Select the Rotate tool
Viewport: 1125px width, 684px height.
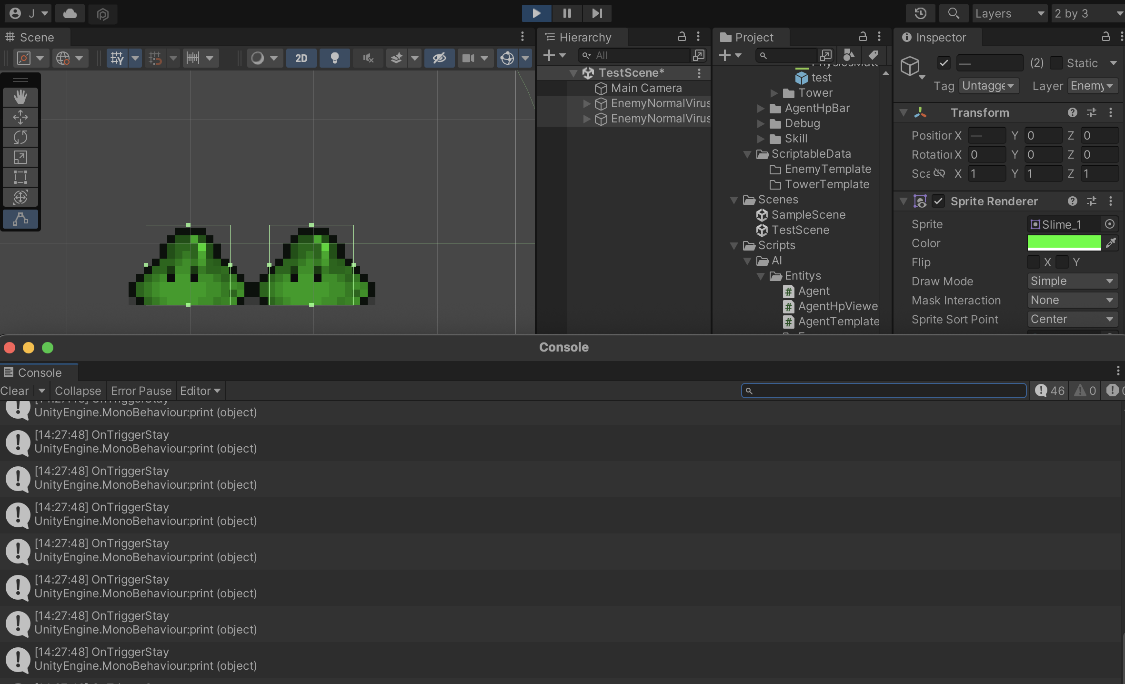(x=20, y=137)
